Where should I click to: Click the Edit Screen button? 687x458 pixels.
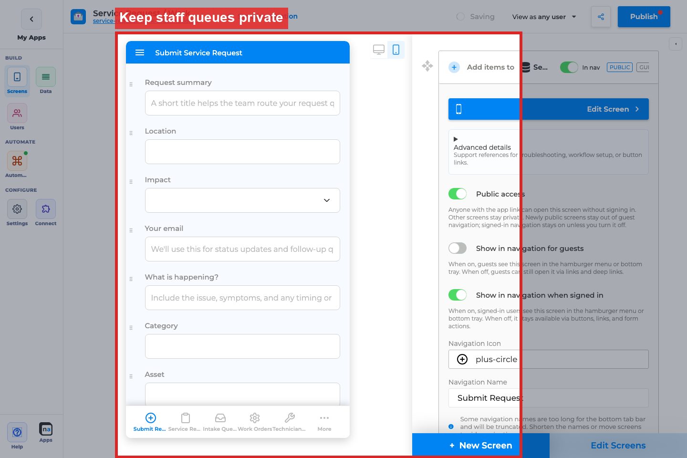pos(548,109)
